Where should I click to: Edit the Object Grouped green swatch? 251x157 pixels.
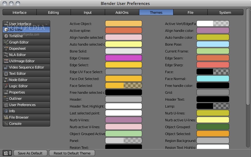point(213,127)
